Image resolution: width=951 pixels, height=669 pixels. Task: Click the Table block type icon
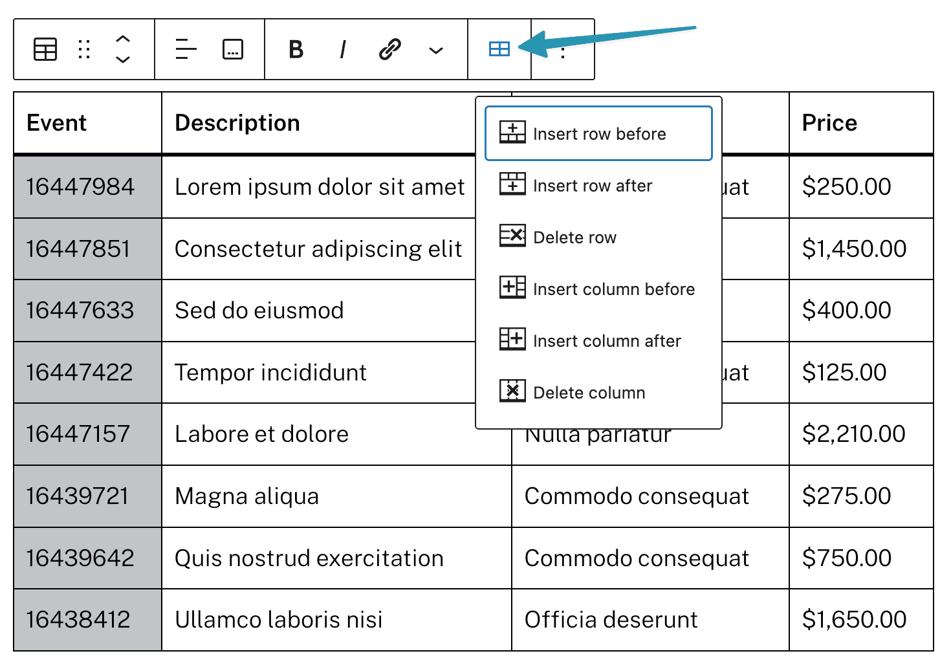pos(45,49)
